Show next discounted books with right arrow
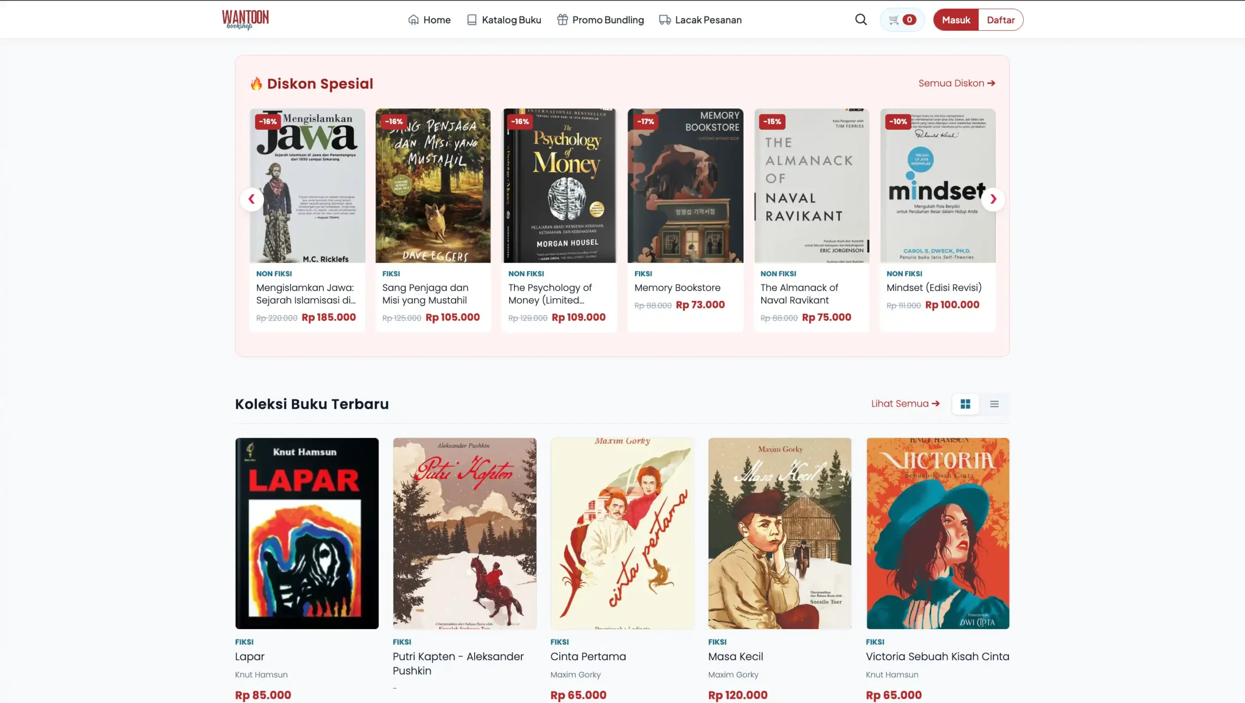Image resolution: width=1245 pixels, height=703 pixels. 993,199
